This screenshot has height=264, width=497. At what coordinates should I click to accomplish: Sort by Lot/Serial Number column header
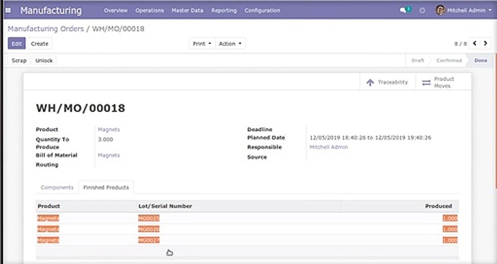[165, 206]
